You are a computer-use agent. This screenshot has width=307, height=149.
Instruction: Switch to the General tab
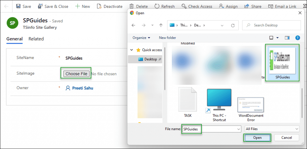coord(14,39)
